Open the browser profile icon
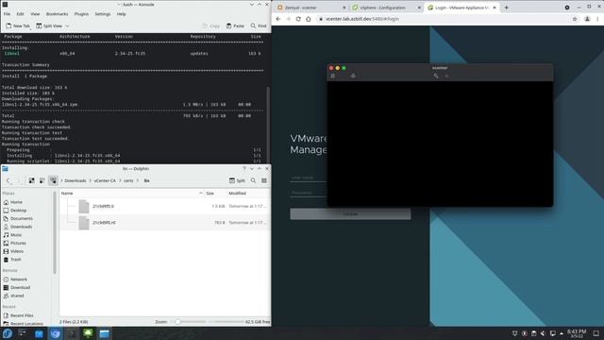 click(x=587, y=19)
